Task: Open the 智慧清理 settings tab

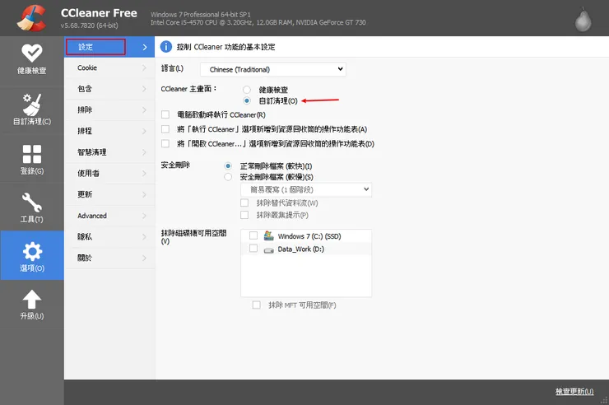Action: pyautogui.click(x=109, y=152)
